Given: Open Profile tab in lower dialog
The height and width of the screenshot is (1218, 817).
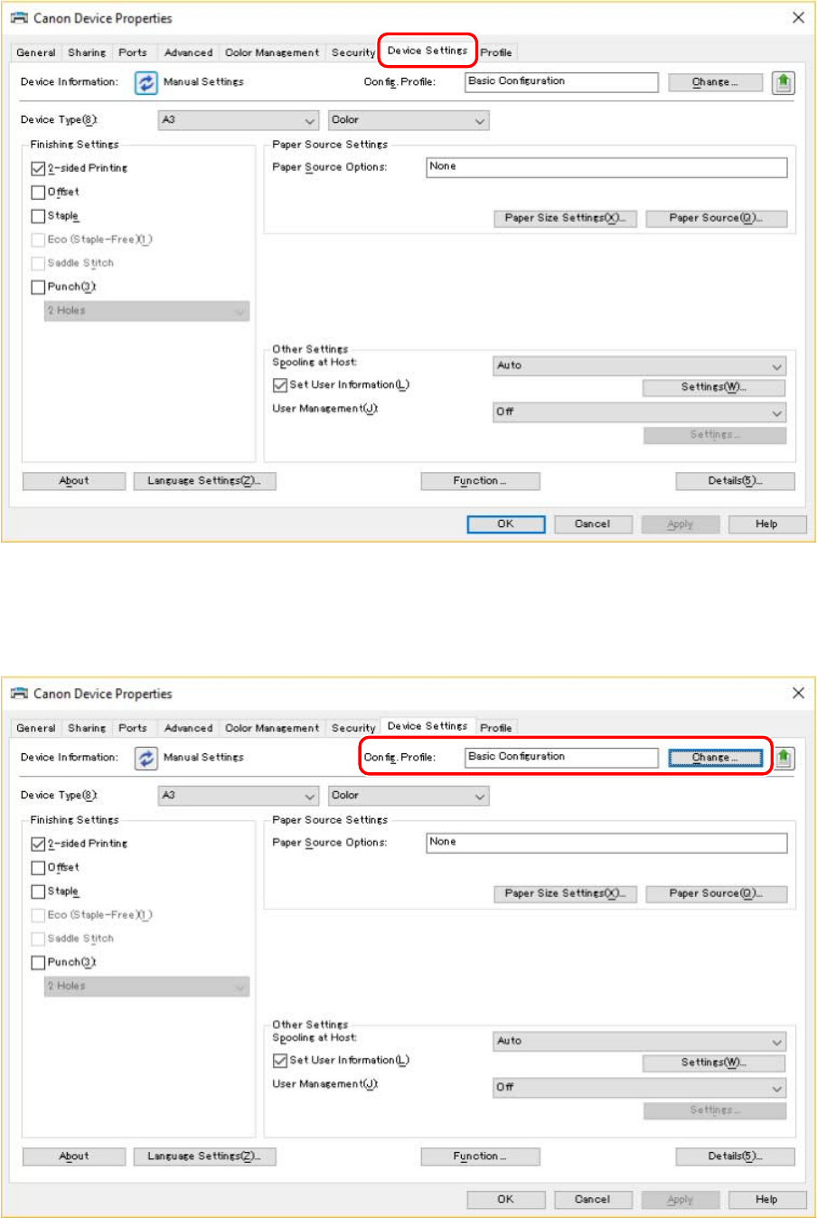Looking at the screenshot, I should coord(496,728).
